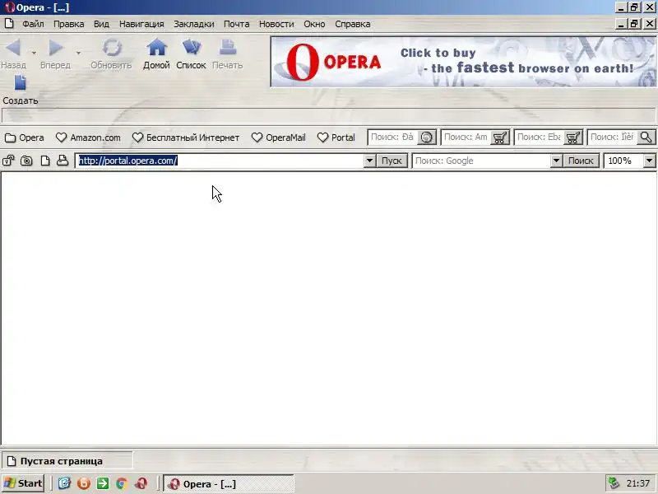Click the Поиск: Am search field

466,137
